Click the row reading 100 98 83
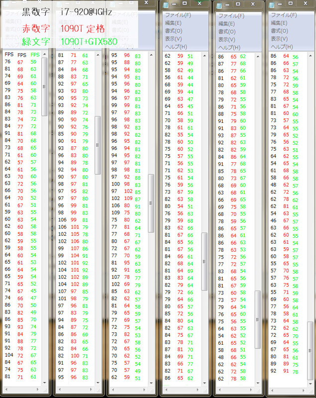 click(126, 184)
